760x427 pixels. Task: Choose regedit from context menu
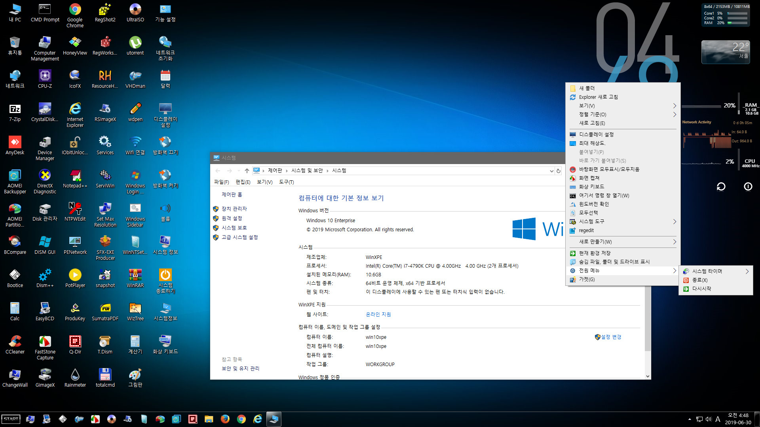click(x=623, y=230)
